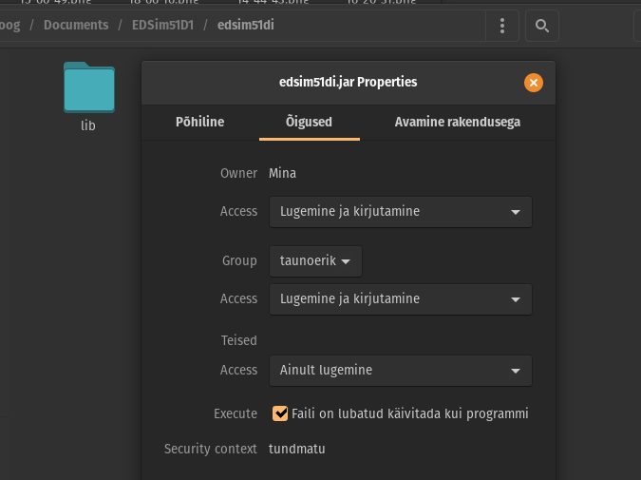Open the Teised Access 'Ainult lugemine' dropdown

pyautogui.click(x=400, y=370)
